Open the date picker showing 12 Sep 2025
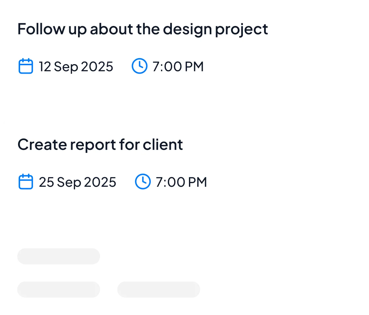This screenshot has width=369, height=315. [x=76, y=66]
